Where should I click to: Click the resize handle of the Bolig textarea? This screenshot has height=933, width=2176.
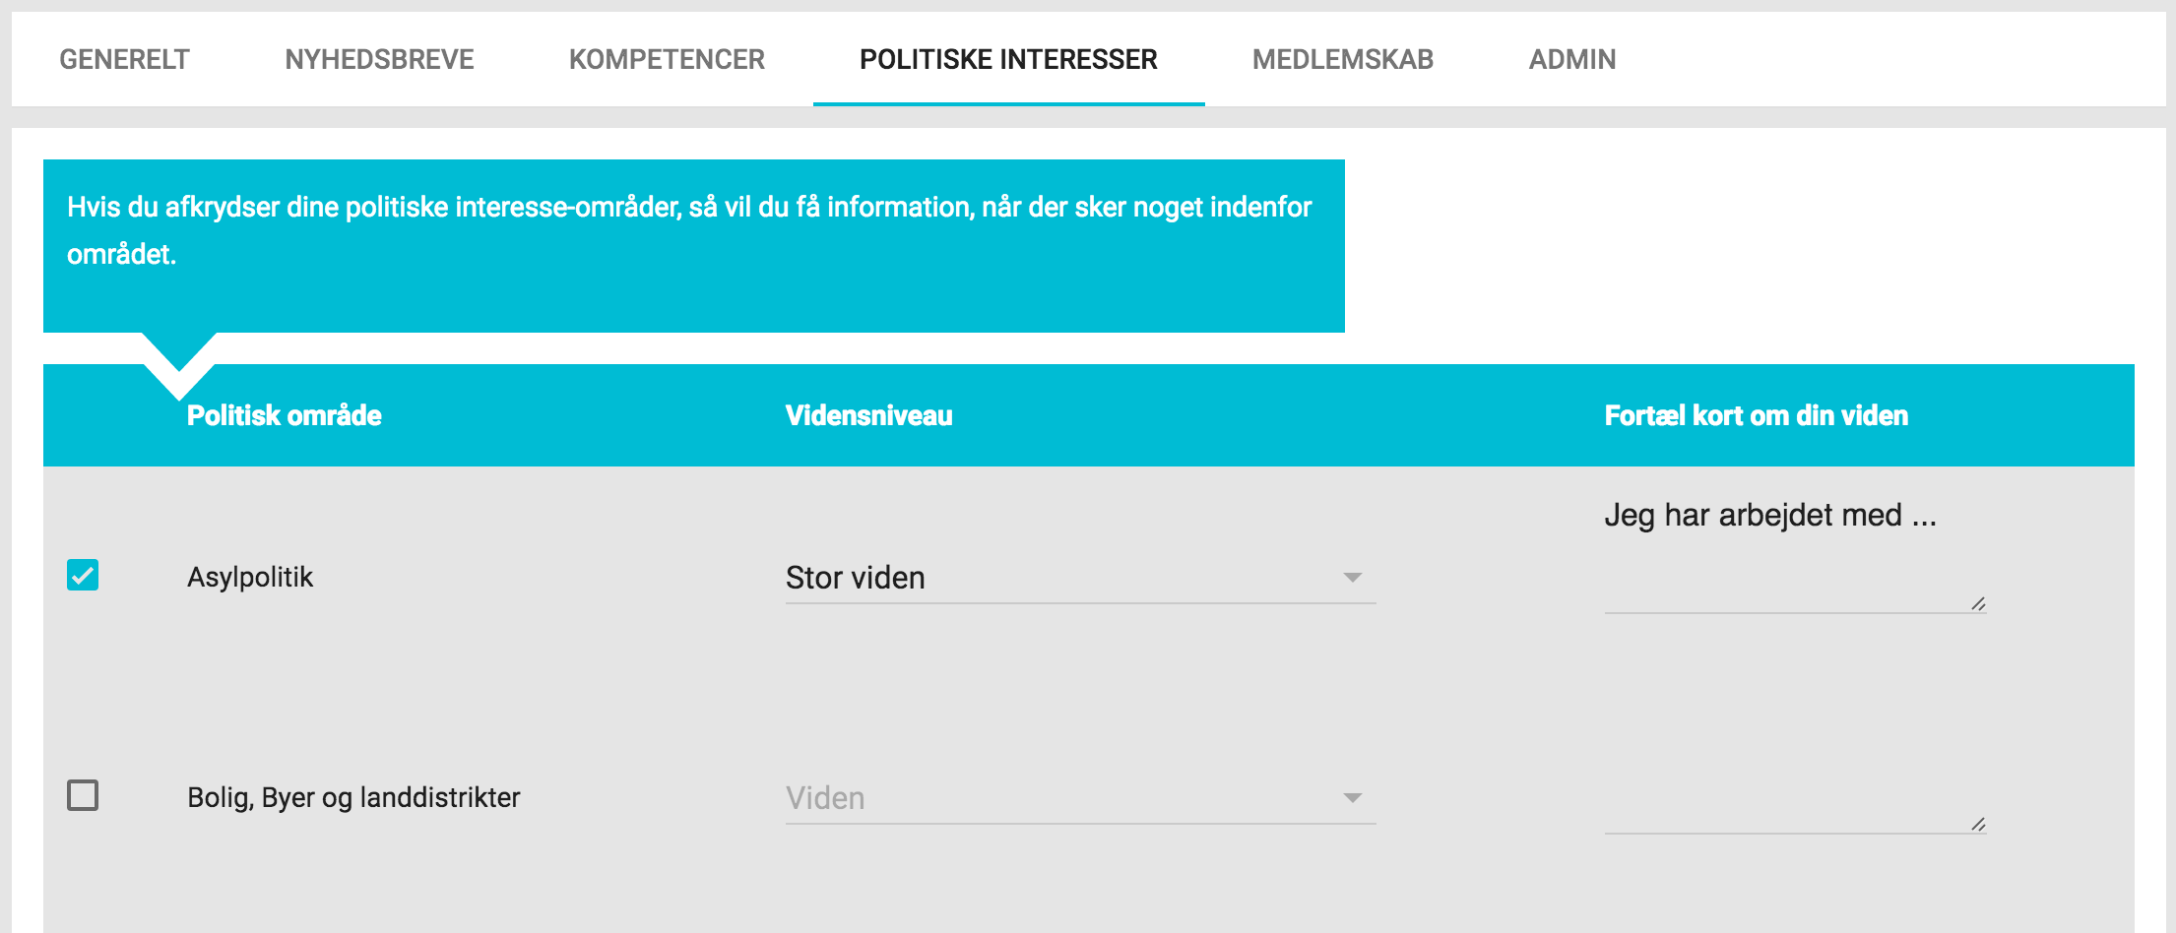click(x=1978, y=824)
